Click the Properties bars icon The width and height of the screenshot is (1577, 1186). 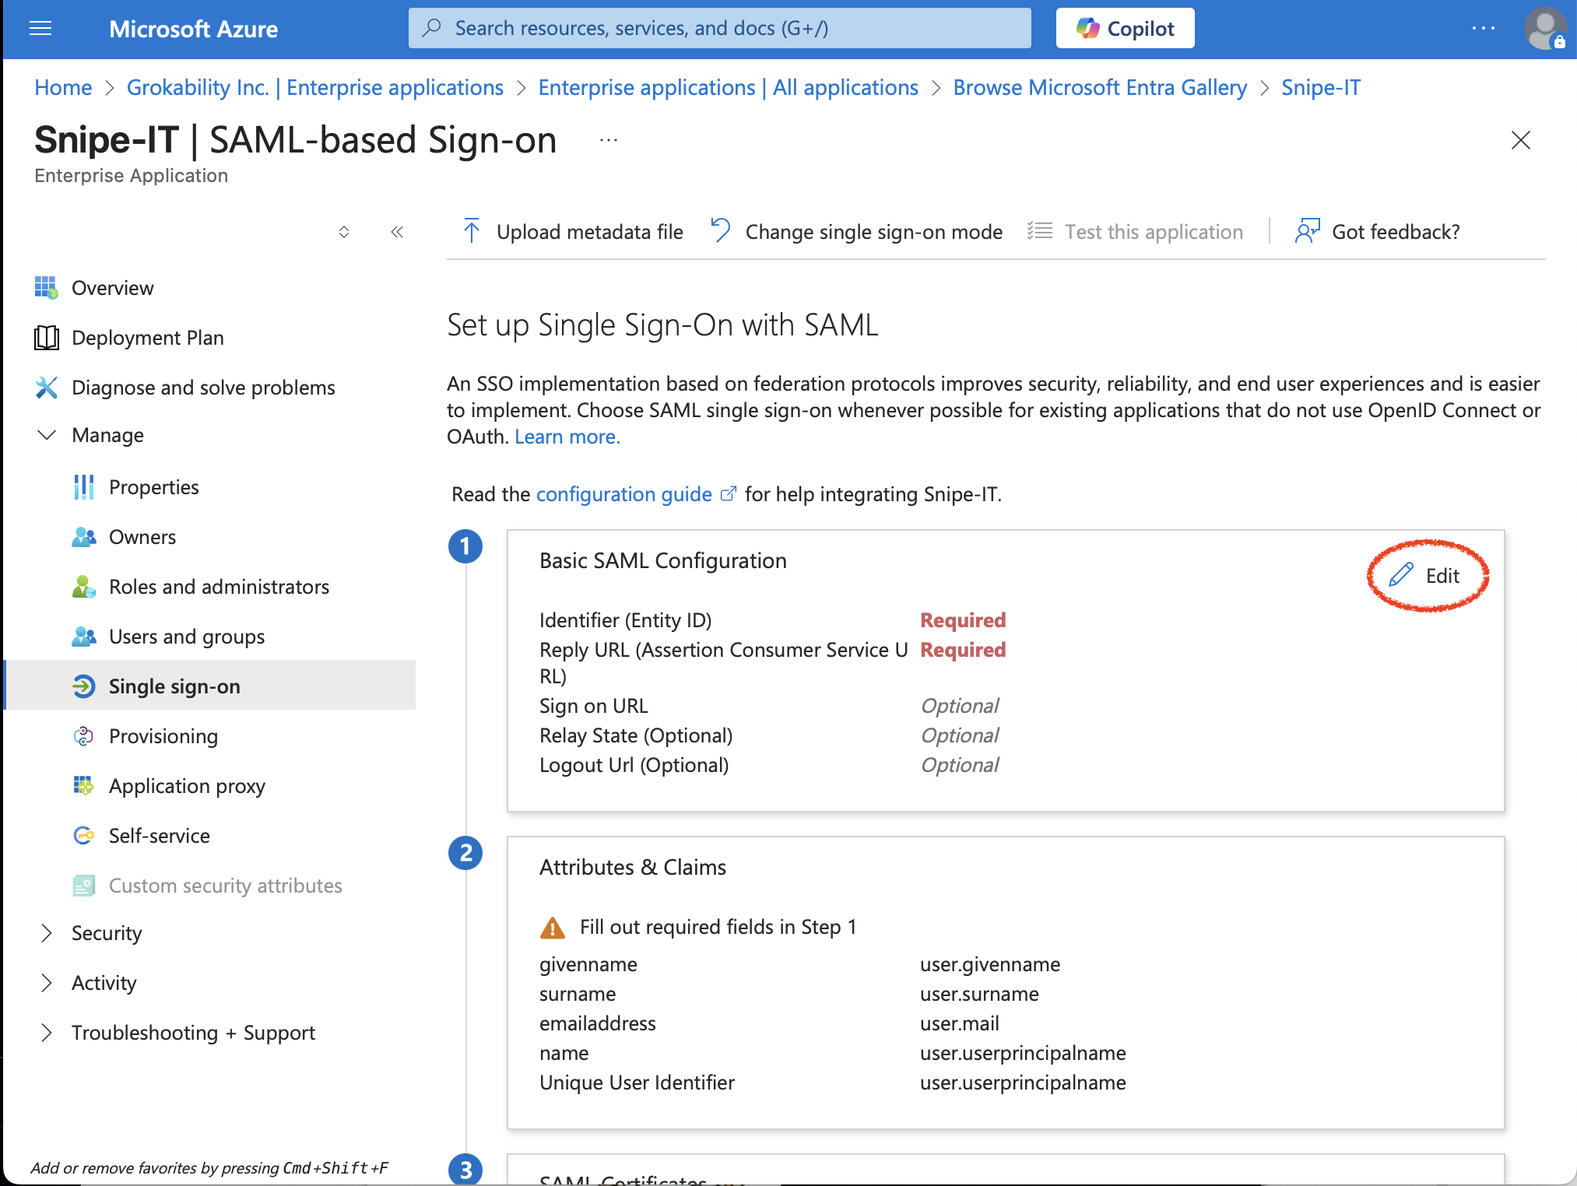tap(83, 486)
